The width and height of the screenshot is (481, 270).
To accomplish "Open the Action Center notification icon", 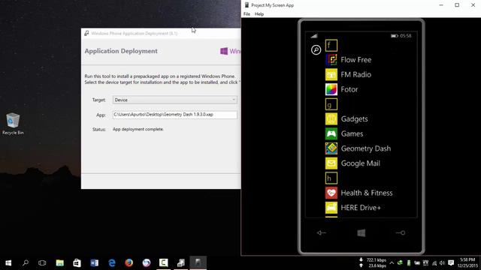I will pyautogui.click(x=451, y=262).
